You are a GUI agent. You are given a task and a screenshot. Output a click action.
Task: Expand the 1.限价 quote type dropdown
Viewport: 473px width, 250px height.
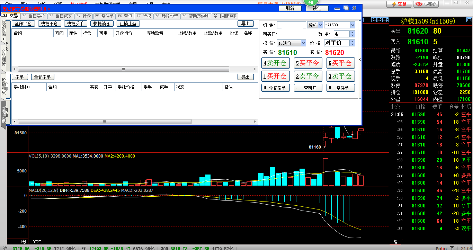point(303,43)
